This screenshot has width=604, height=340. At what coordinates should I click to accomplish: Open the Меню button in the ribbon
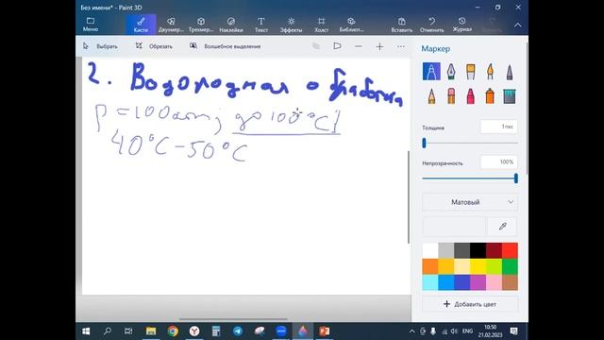pyautogui.click(x=91, y=25)
